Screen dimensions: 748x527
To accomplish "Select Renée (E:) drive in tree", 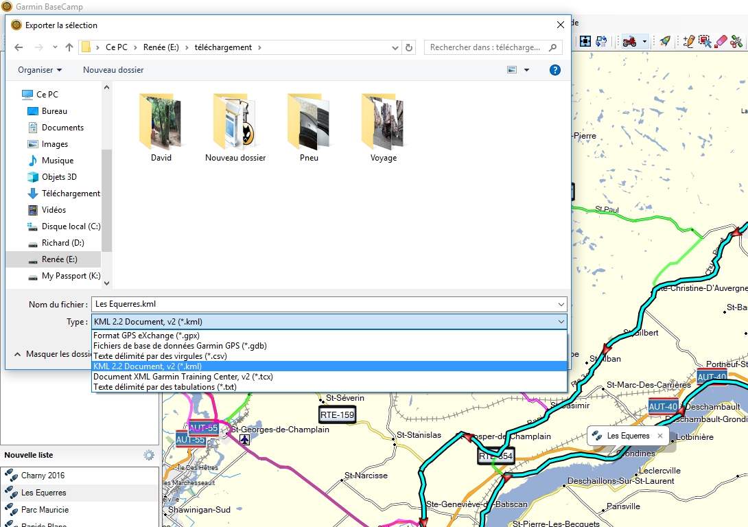I will [53, 259].
